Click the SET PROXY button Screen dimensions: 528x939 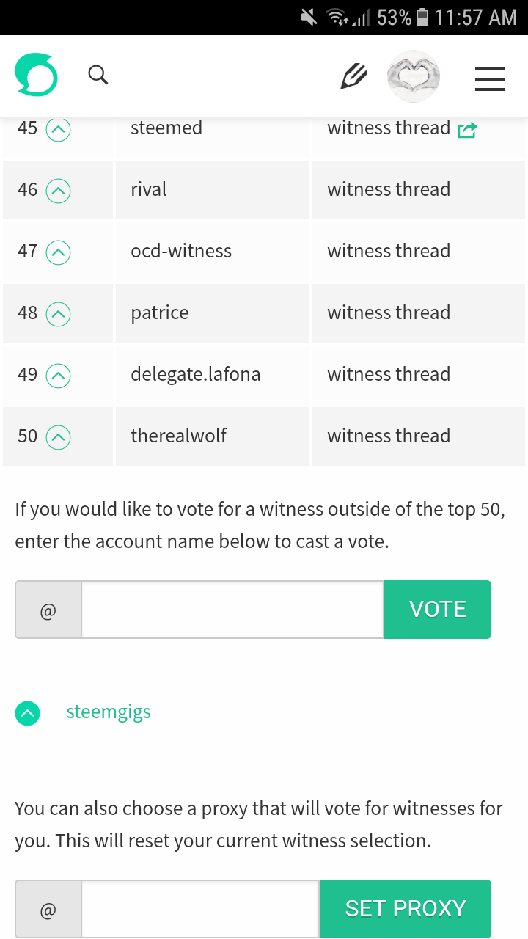point(406,908)
